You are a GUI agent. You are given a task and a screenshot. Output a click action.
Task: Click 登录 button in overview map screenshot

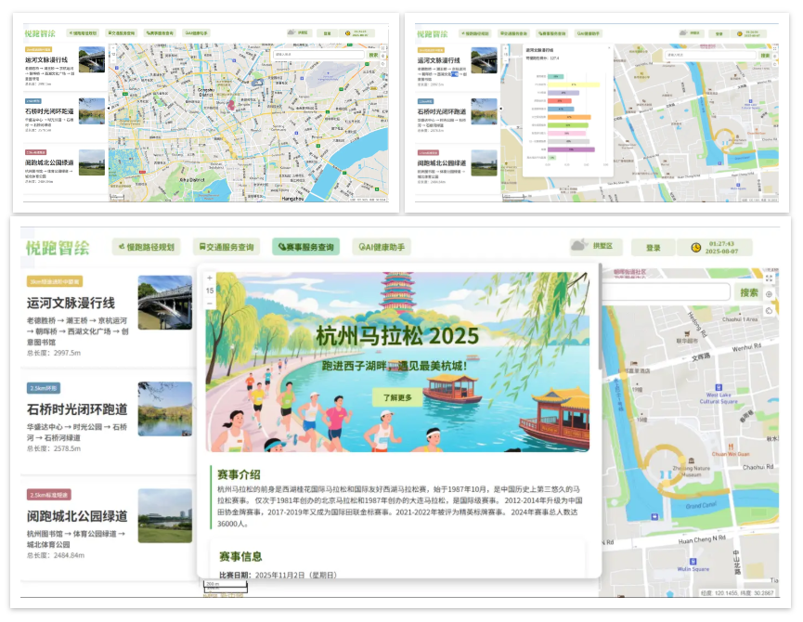tap(327, 33)
